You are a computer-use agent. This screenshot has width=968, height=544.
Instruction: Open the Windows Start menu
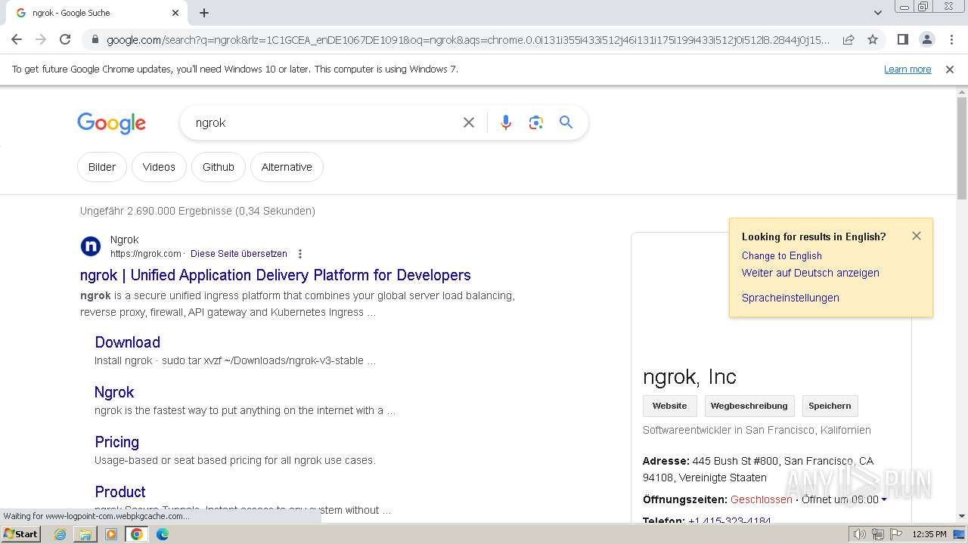[x=21, y=534]
